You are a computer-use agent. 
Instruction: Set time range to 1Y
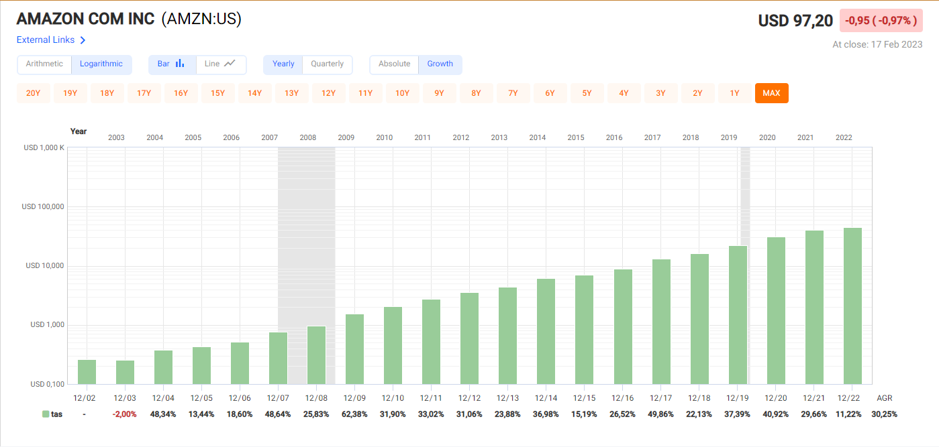[734, 93]
